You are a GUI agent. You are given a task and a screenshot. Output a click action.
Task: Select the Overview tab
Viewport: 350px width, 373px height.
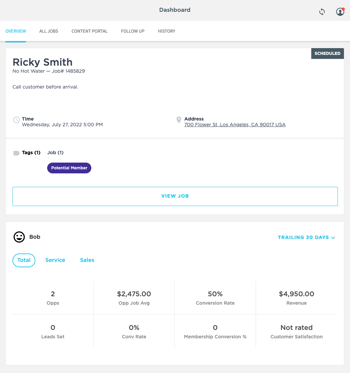tap(15, 31)
